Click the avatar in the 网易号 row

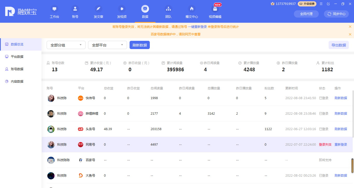[x=51, y=145]
